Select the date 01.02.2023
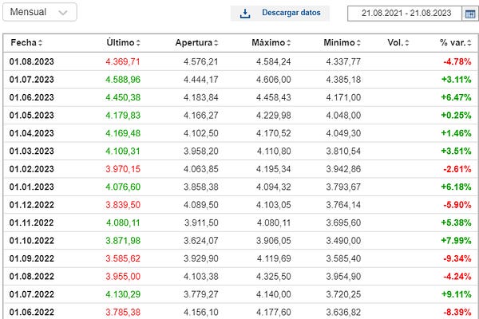Viewport: 479px width, 319px height. (31, 169)
